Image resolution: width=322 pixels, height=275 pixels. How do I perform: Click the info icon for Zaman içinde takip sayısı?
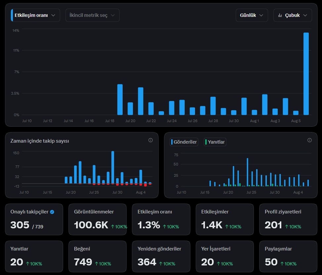pos(150,140)
